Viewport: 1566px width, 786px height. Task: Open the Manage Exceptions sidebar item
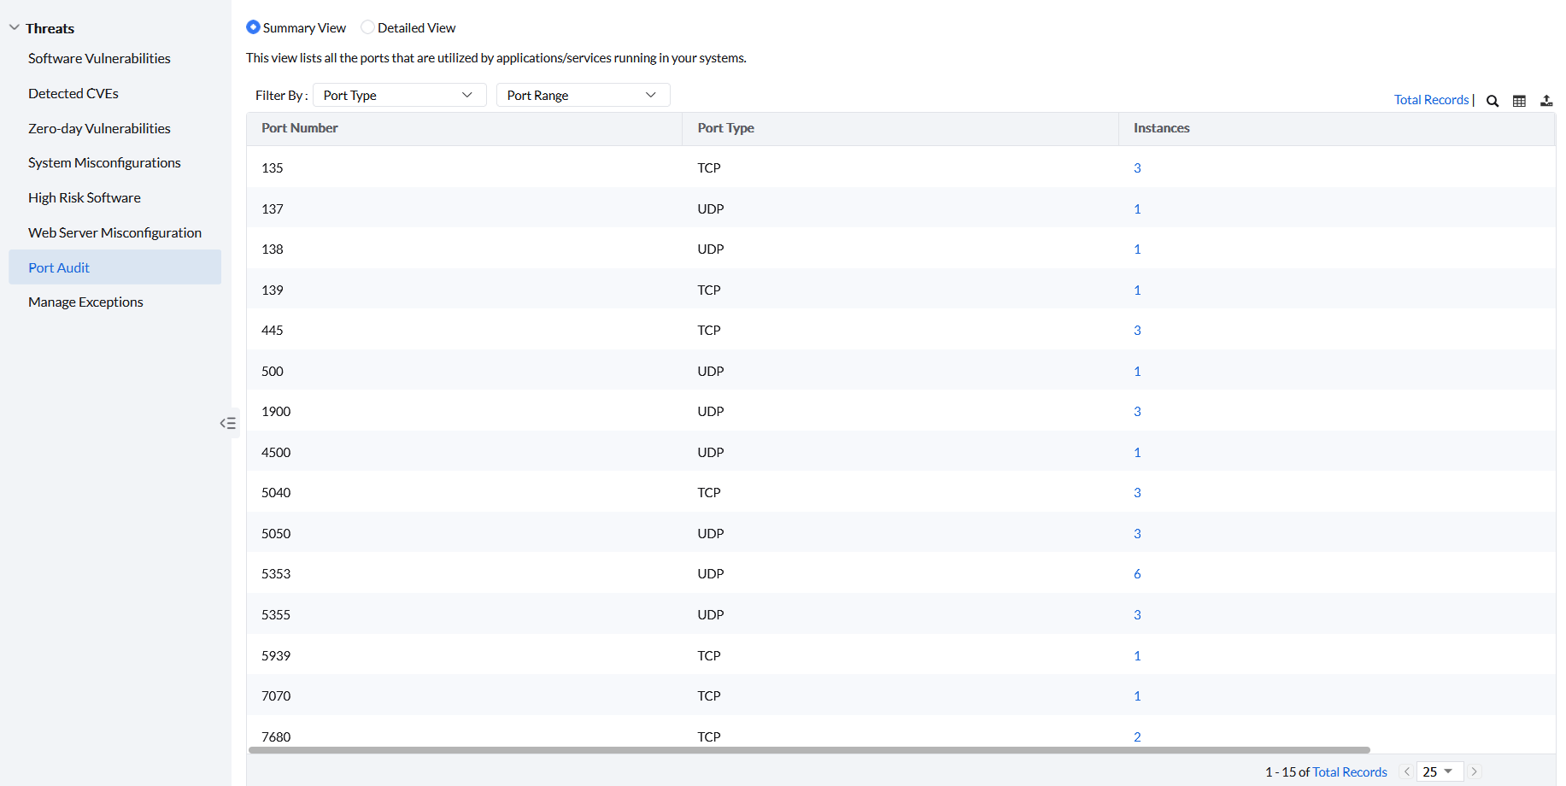[85, 302]
